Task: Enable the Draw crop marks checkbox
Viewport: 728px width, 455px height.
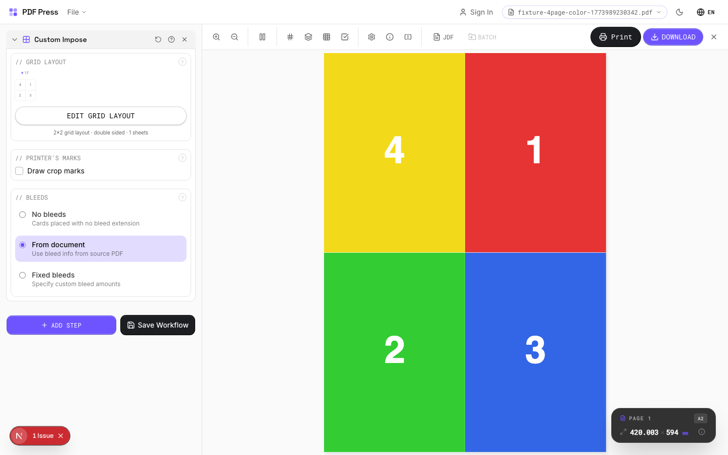Action: (19, 171)
